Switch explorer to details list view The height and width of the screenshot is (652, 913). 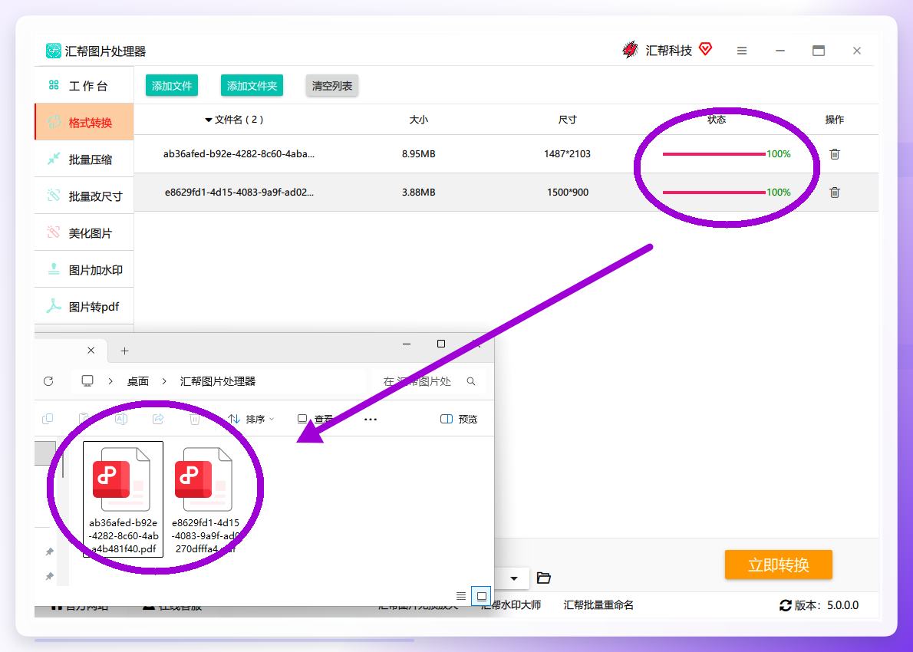pos(460,596)
